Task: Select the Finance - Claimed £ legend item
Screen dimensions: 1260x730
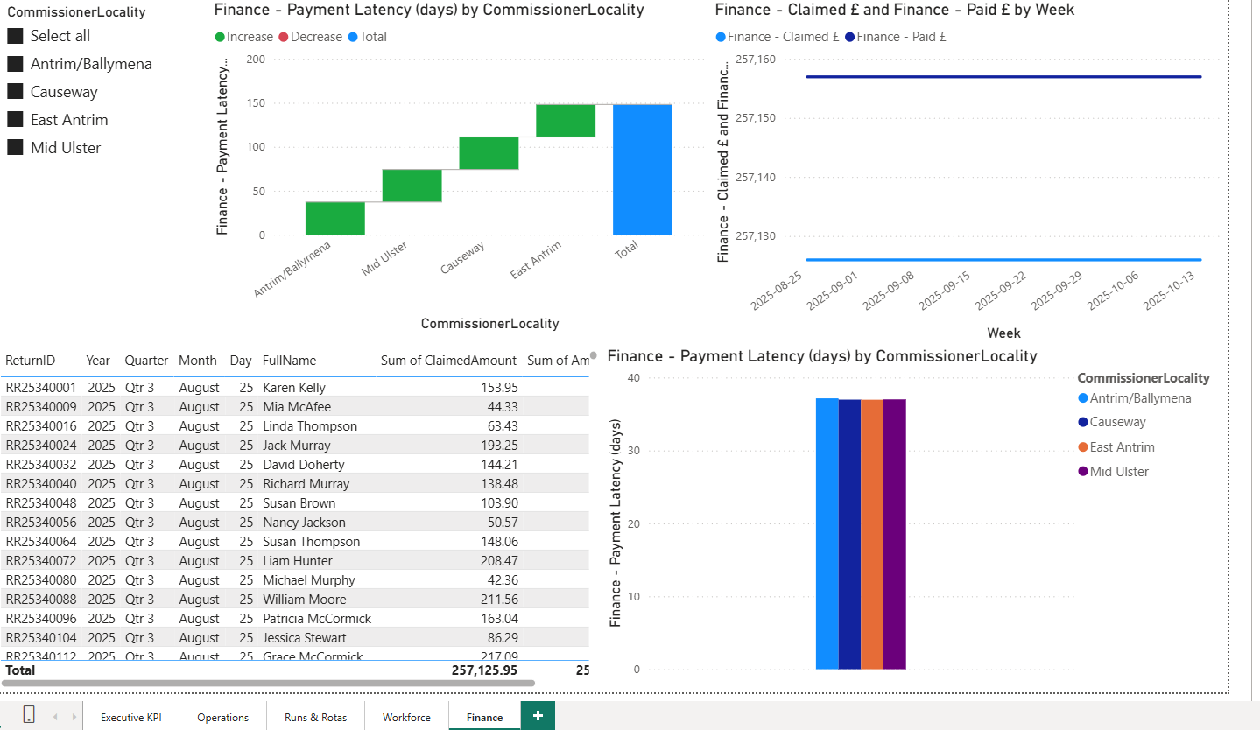Action: [x=776, y=37]
